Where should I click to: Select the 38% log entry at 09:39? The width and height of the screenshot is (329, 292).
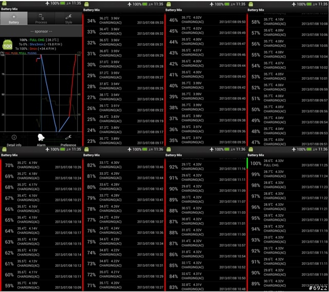pyautogui.click(x=206, y=107)
